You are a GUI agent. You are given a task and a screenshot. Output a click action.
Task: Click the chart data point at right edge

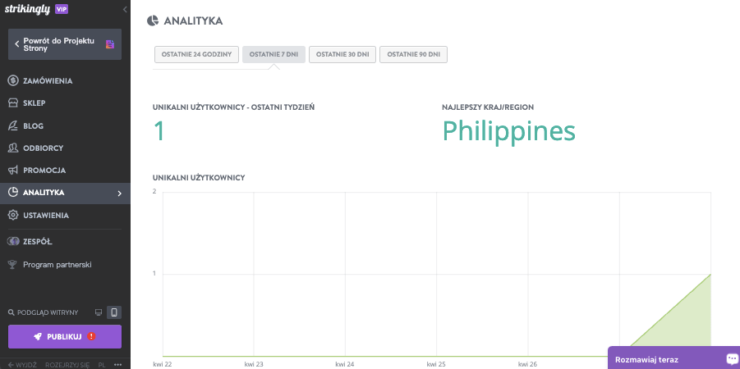(x=710, y=274)
